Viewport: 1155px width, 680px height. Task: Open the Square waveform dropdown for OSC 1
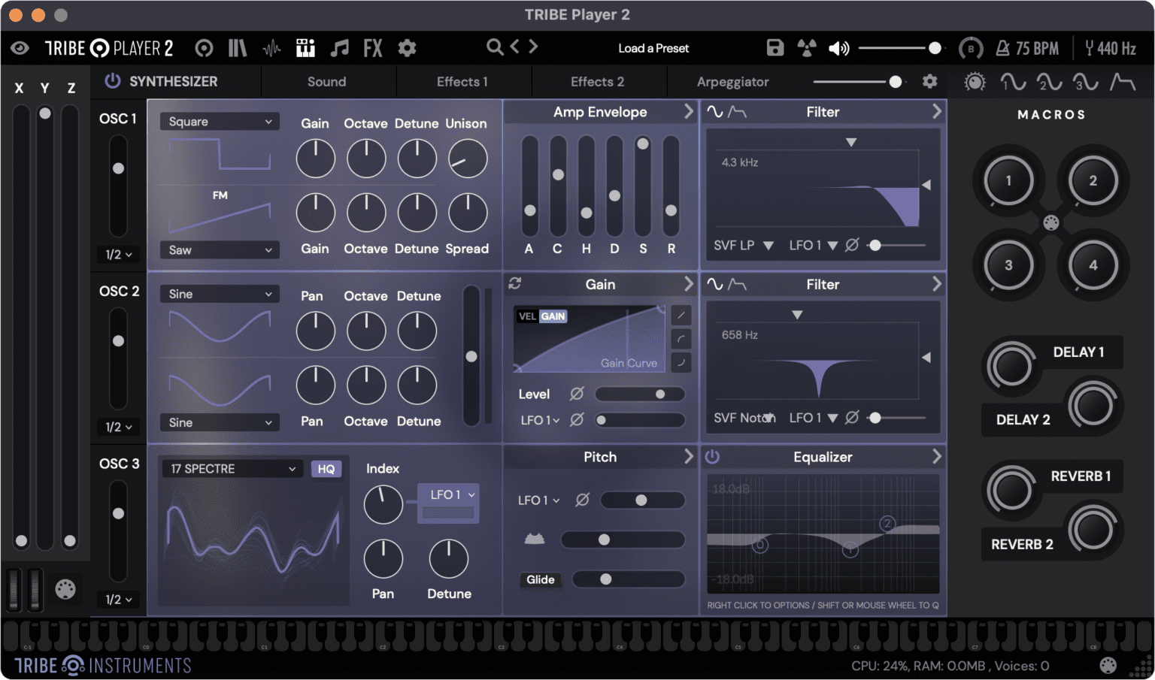click(x=219, y=121)
